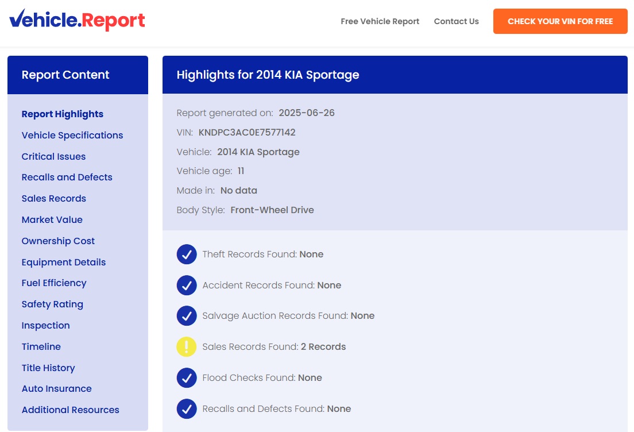
Task: Click the Vehicle.Report logo
Action: pyautogui.click(x=77, y=20)
